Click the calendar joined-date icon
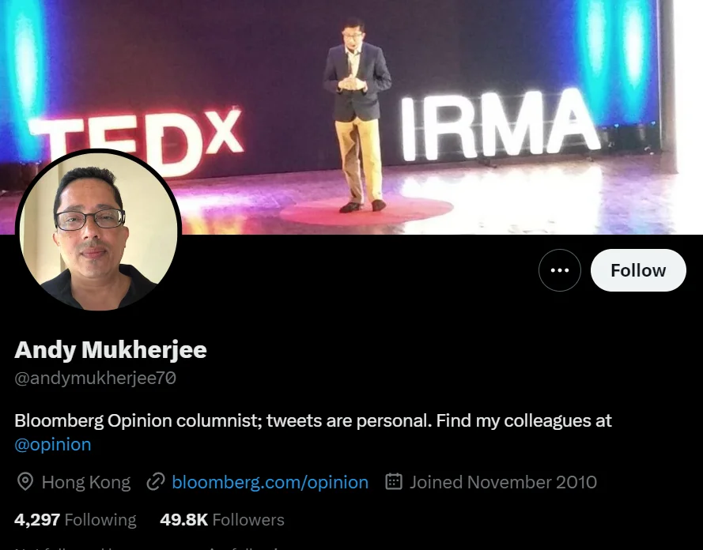The image size is (703, 550). click(x=394, y=481)
